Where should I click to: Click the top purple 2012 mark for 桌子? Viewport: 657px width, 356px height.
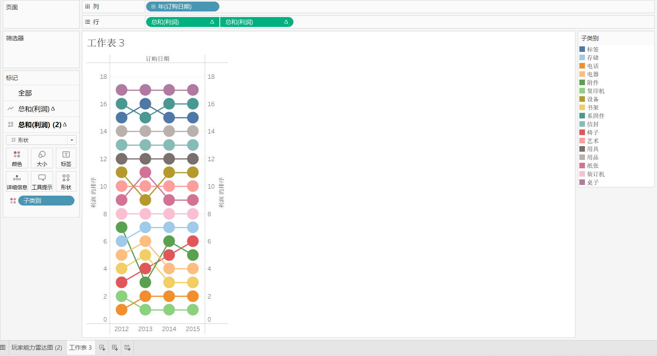[x=122, y=90]
